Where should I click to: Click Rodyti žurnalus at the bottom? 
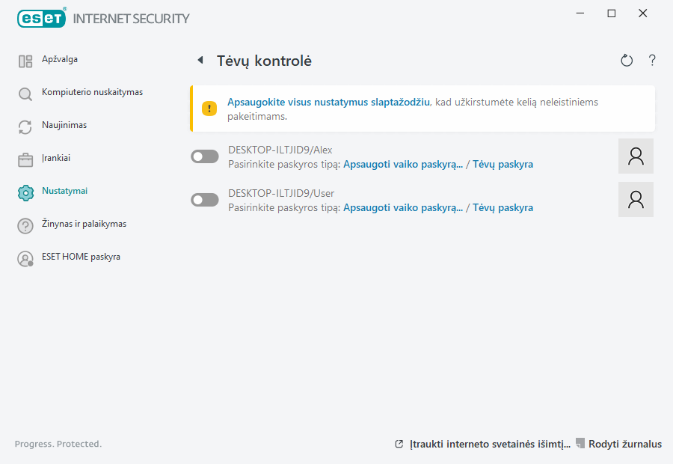pyautogui.click(x=624, y=444)
